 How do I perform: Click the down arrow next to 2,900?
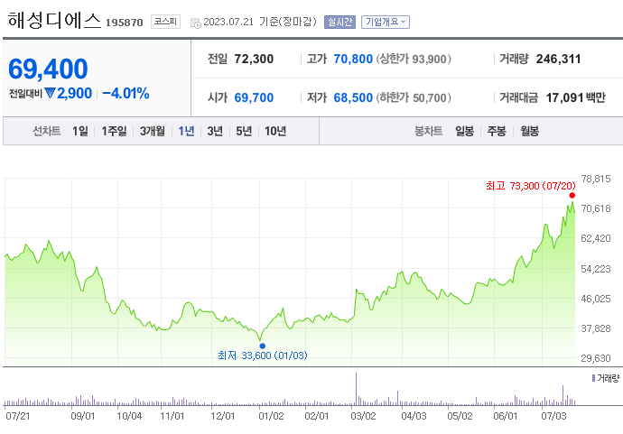50,93
